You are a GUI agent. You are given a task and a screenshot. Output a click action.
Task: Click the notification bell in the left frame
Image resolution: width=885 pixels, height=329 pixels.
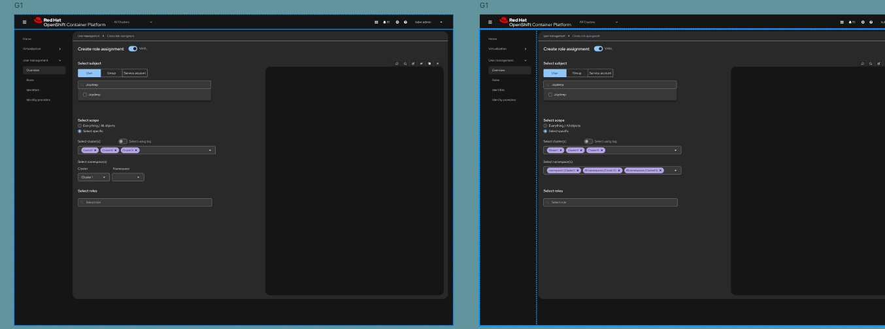pyautogui.click(x=383, y=22)
